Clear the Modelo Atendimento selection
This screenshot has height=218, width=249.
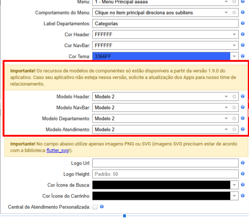[234, 129]
